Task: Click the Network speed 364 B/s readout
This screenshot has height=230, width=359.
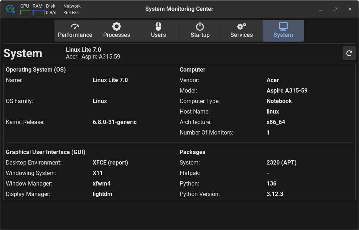Action: [71, 13]
